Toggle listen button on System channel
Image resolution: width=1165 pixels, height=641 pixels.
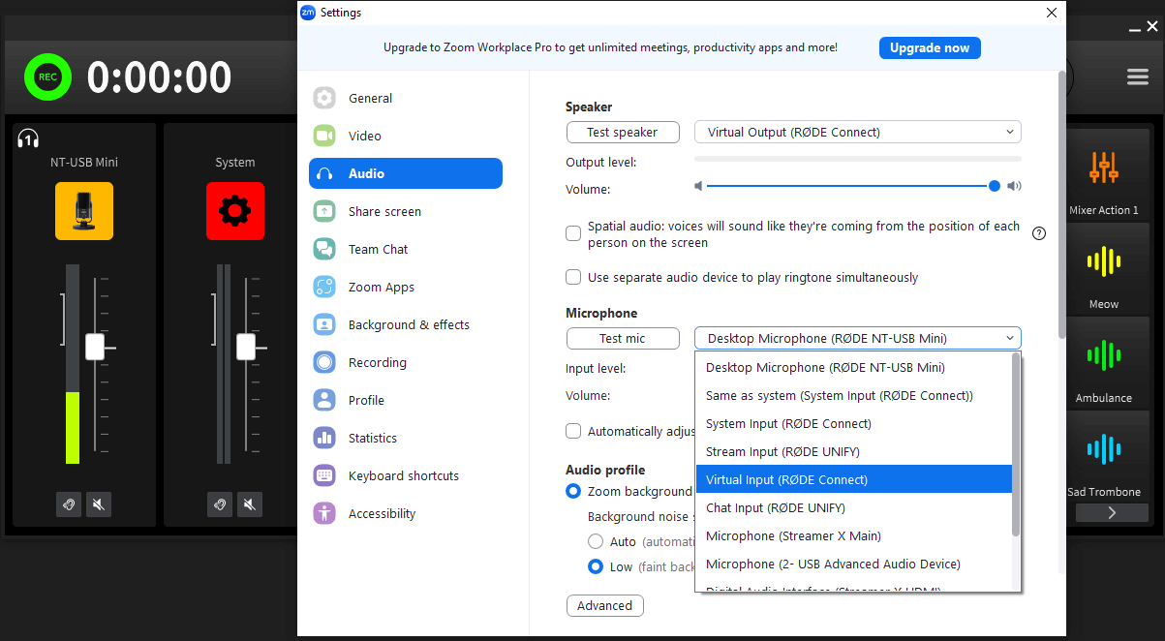click(220, 504)
